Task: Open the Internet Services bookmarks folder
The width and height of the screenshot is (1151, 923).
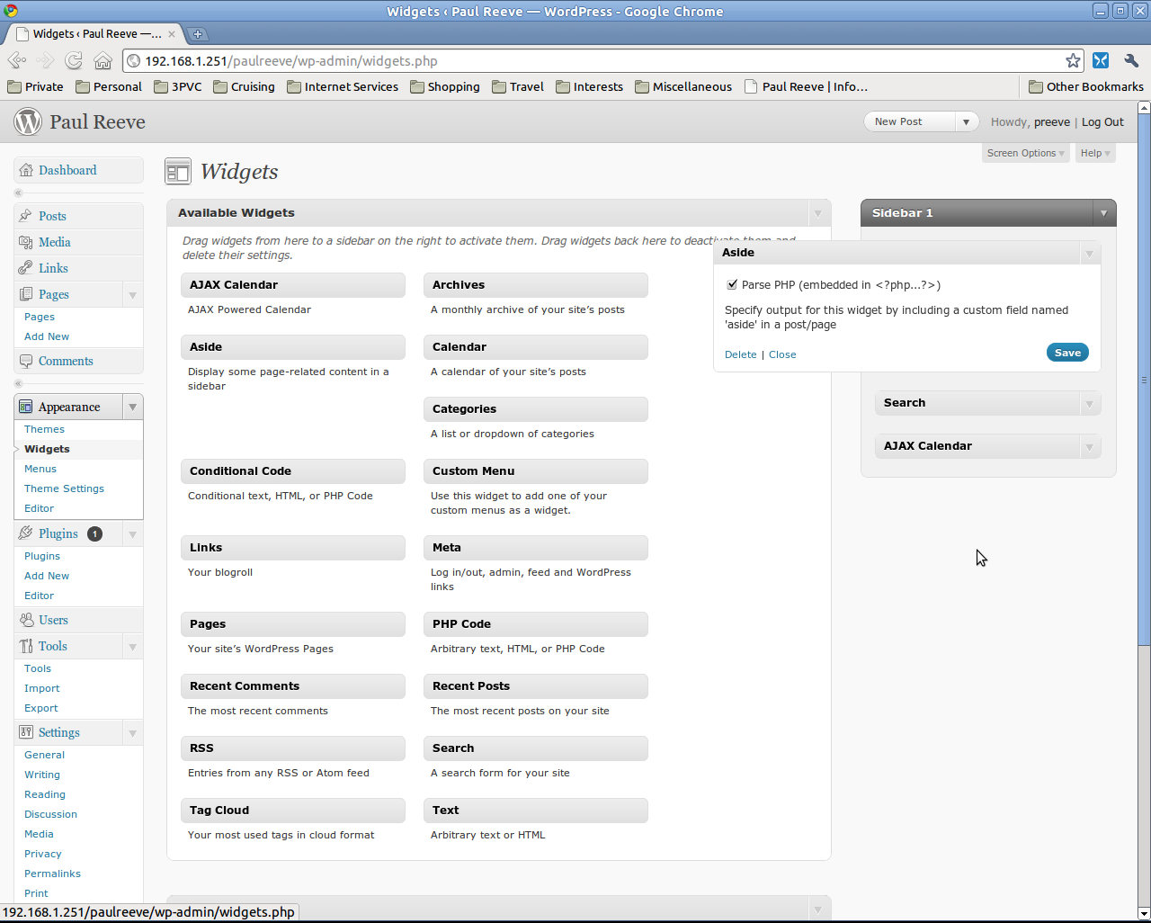Action: (x=343, y=86)
